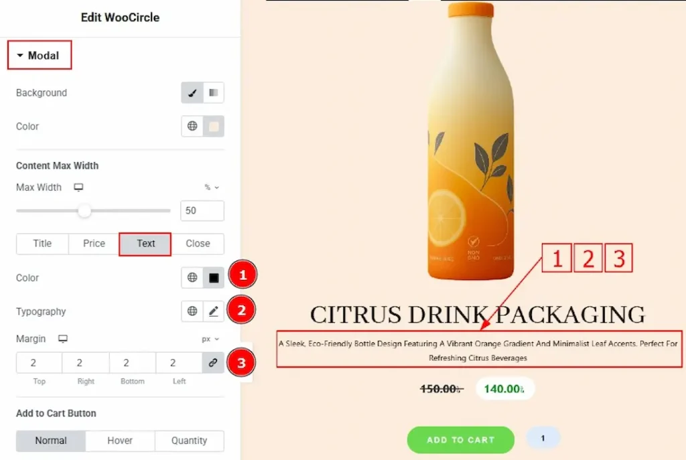Select the Quantity tab
The image size is (686, 460).
(x=189, y=441)
